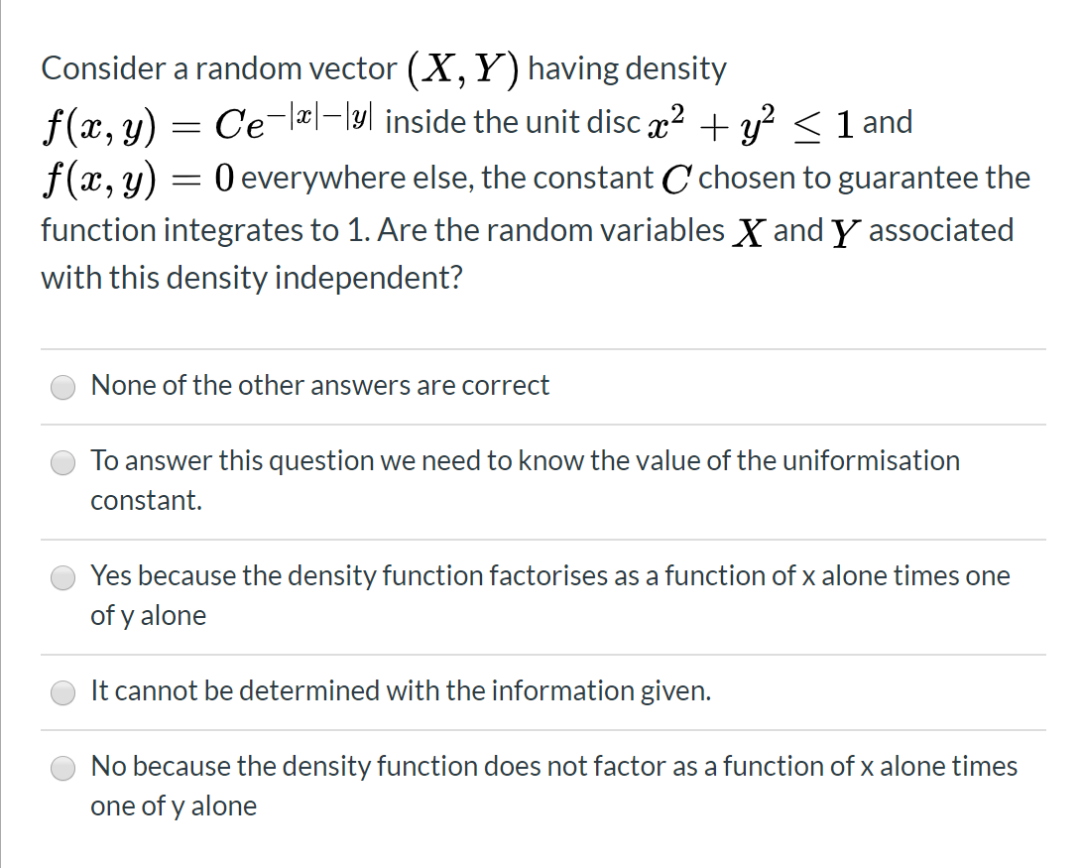Click the text 'None of the other answers are correct'

click(319, 386)
